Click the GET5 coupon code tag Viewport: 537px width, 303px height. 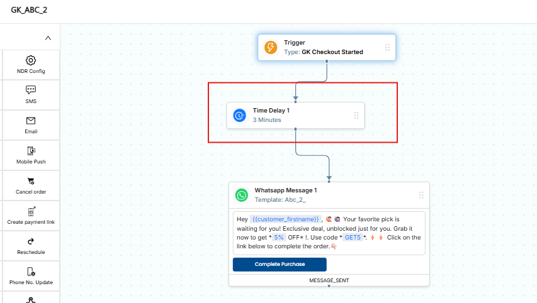pos(353,238)
